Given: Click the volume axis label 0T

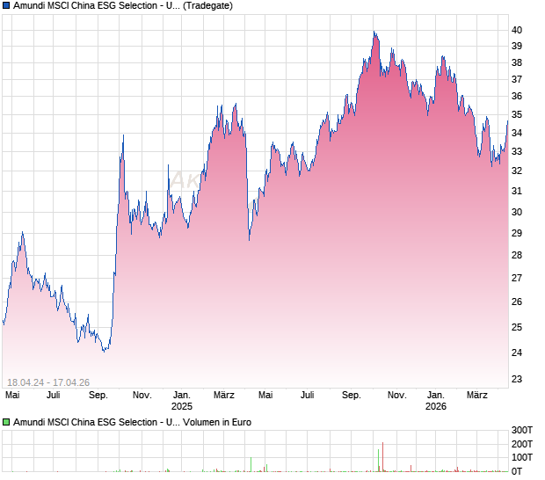Looking at the screenshot, I should (517, 471).
